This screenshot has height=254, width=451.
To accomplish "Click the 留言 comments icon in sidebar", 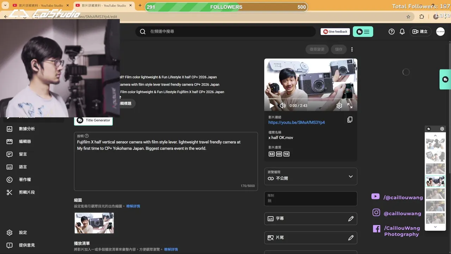I will coord(10,154).
